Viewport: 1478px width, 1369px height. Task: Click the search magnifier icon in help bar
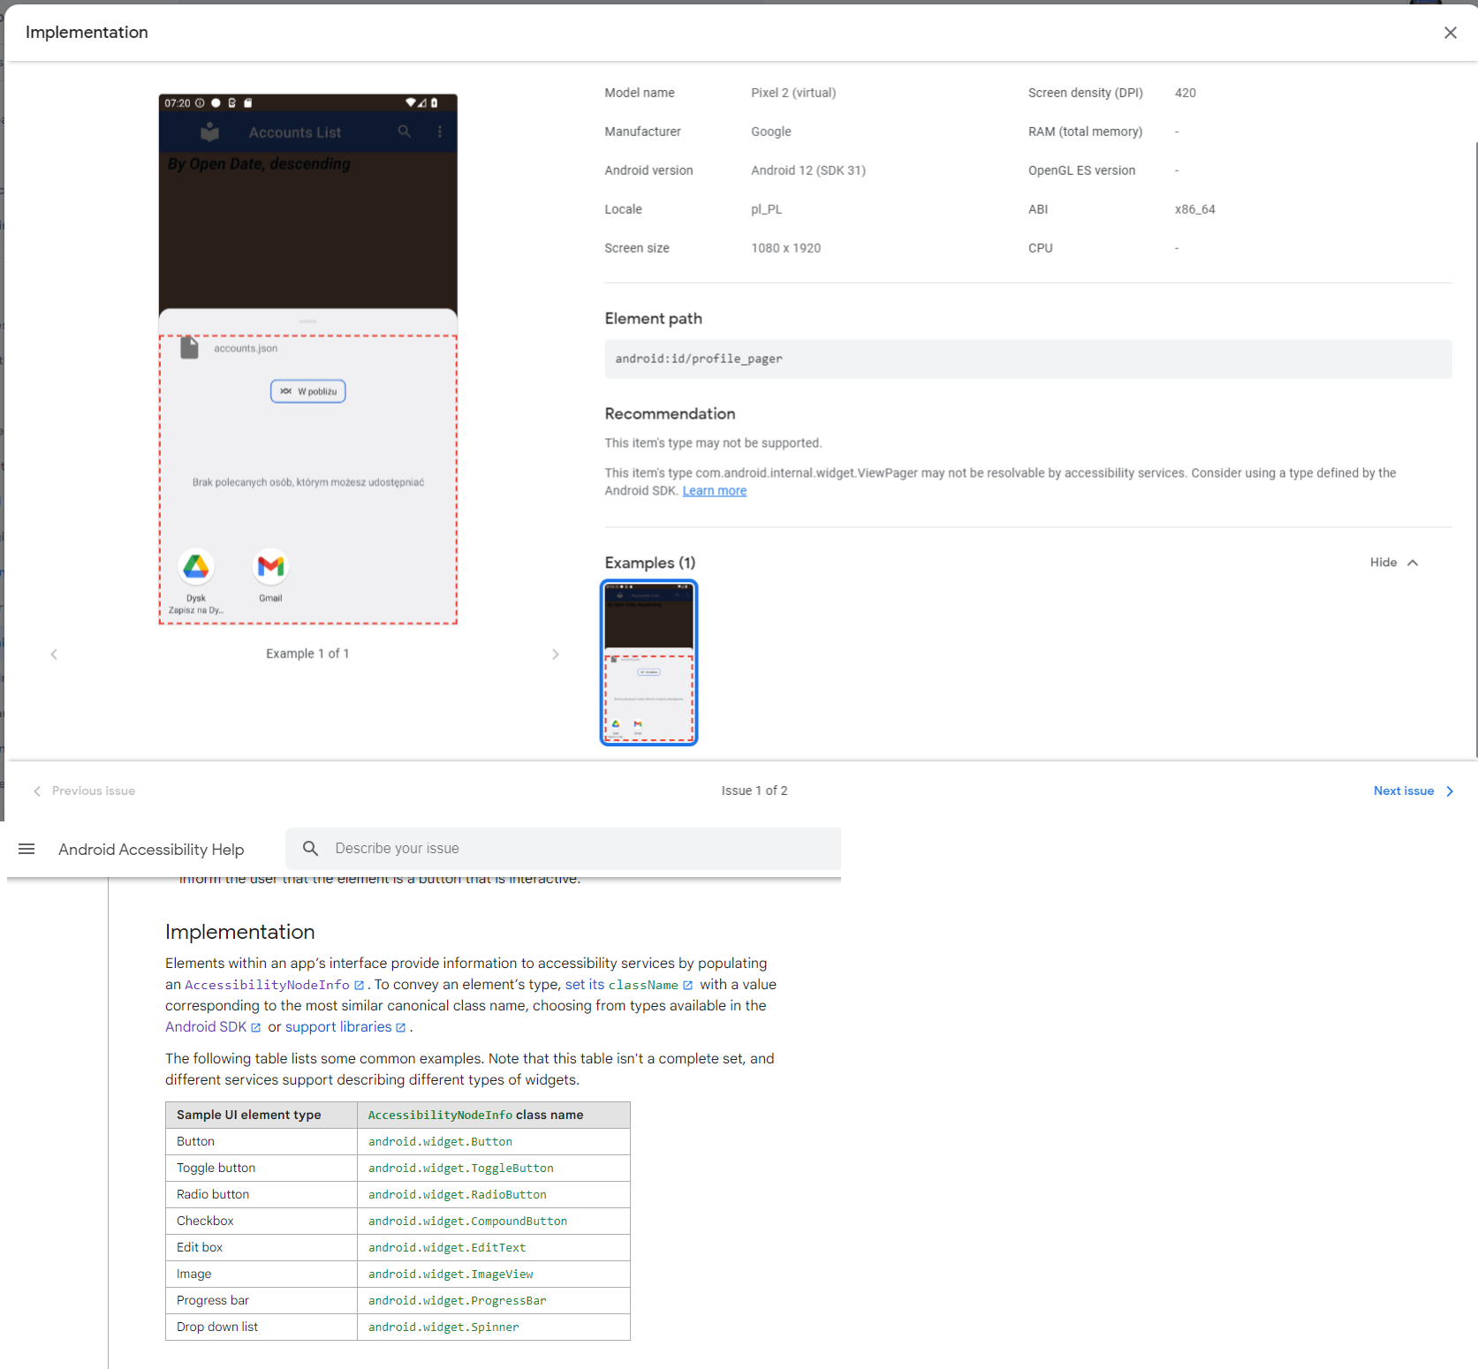[x=310, y=849]
